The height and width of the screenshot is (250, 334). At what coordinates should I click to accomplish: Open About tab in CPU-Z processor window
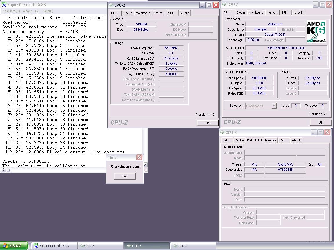click(297, 12)
